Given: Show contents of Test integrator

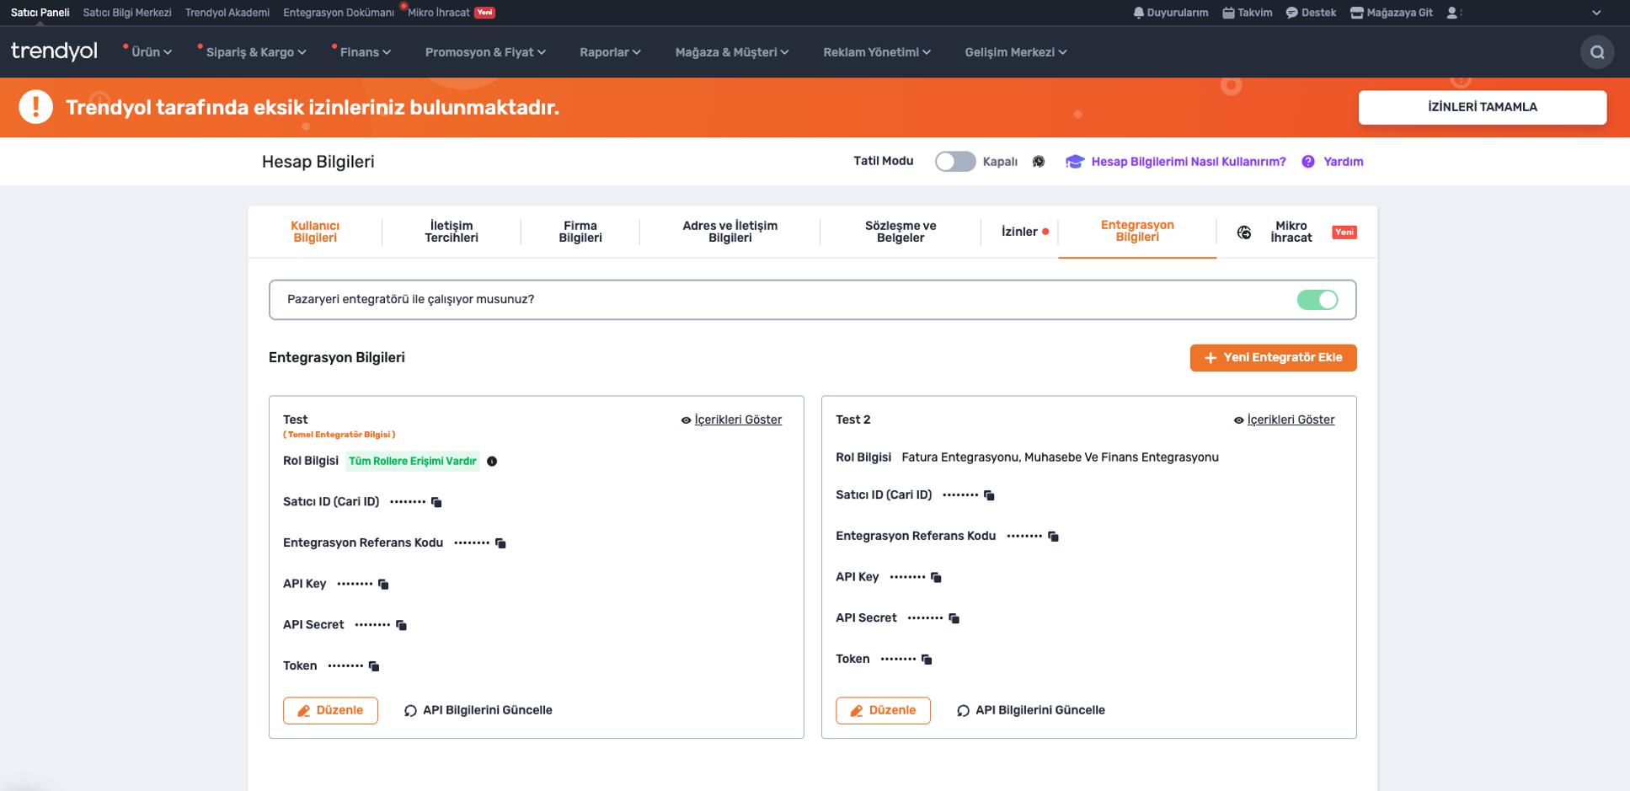Looking at the screenshot, I should (731, 420).
